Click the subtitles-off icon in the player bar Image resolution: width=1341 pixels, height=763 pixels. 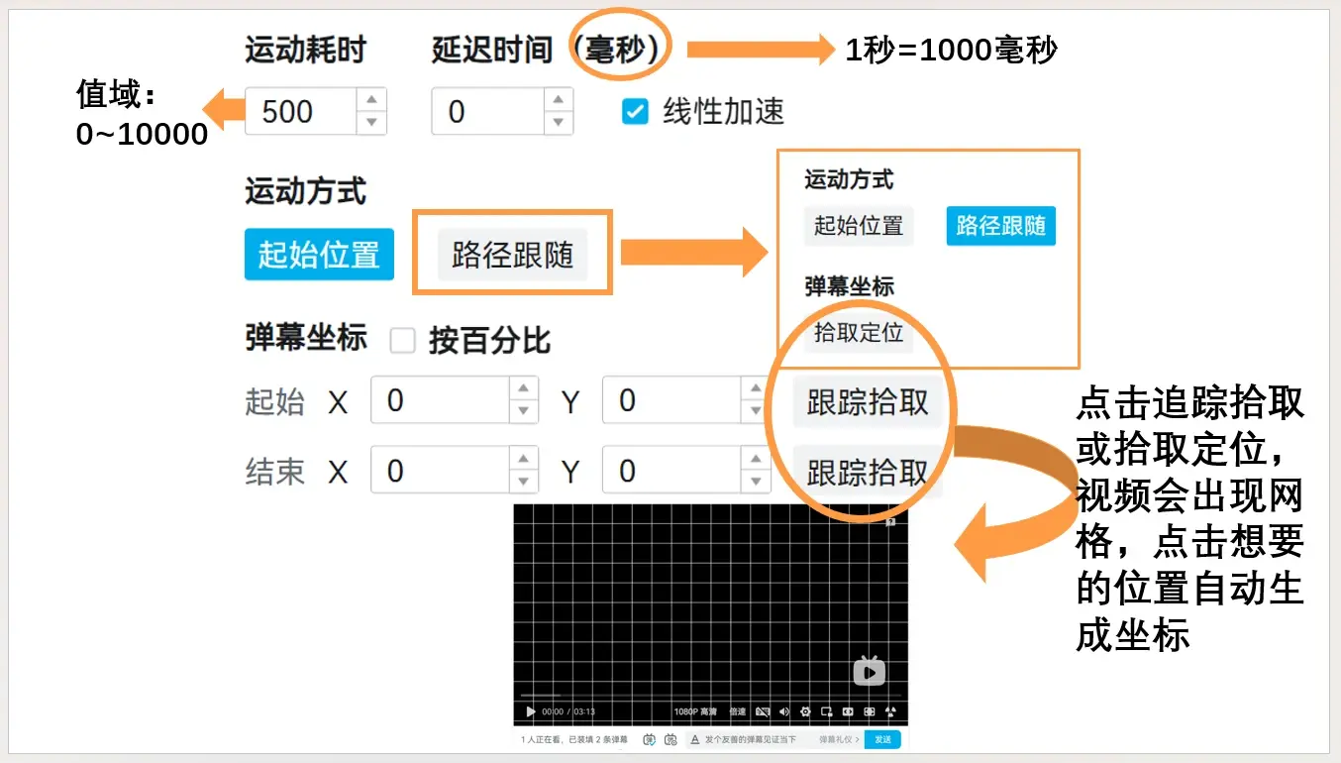[763, 711]
